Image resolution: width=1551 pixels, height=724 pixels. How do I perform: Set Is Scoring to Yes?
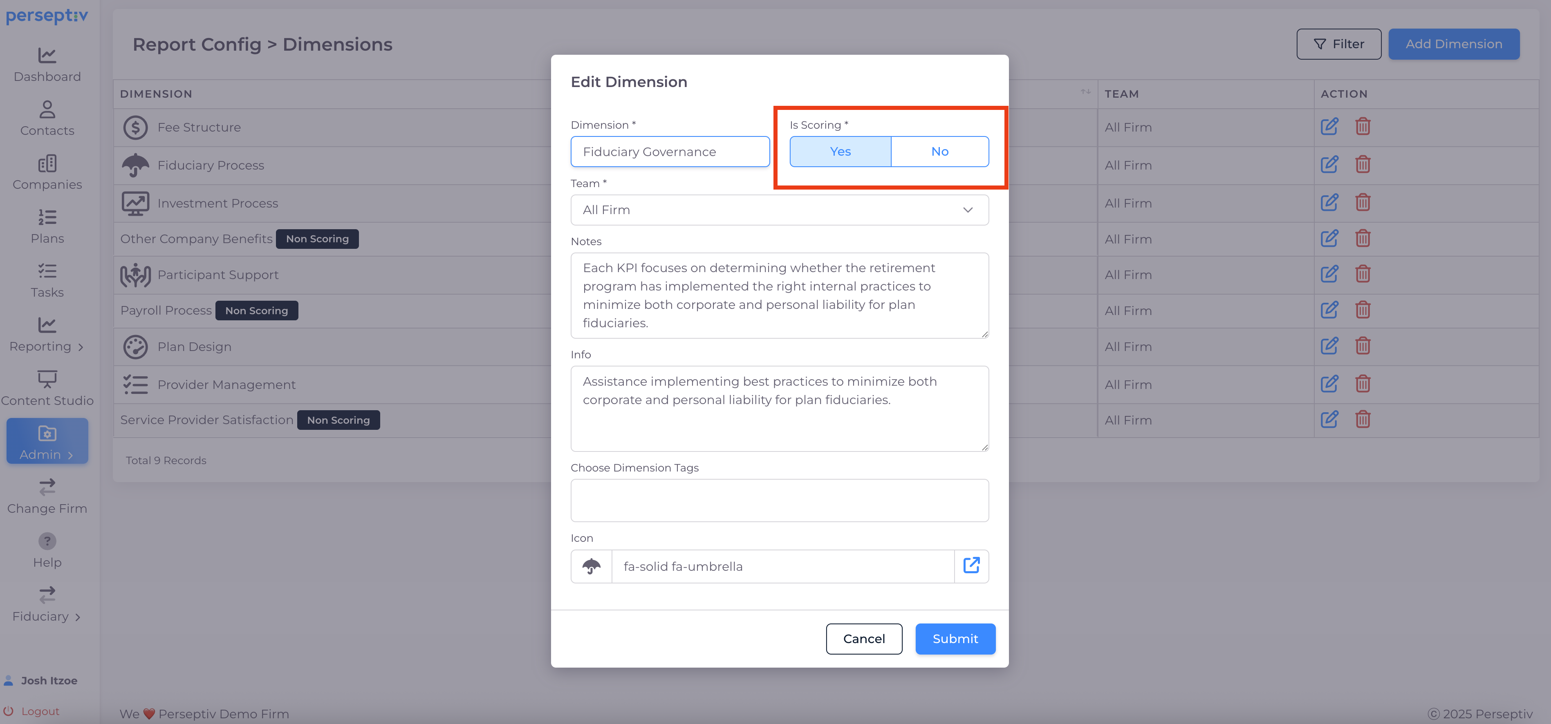pyautogui.click(x=840, y=152)
